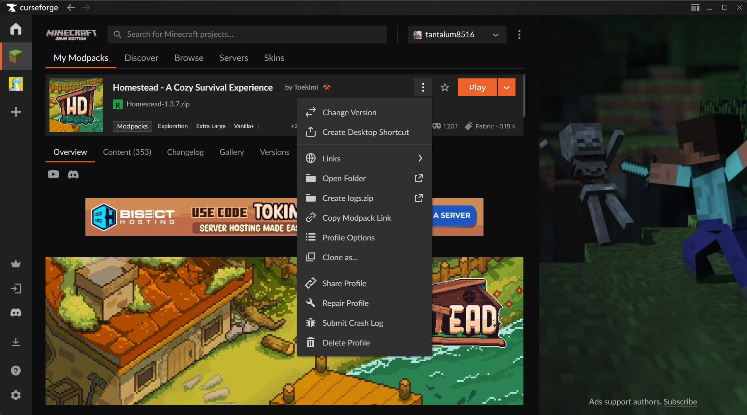Viewport: 747px width, 415px height.
Task: Select Change Version from the menu
Action: [x=364, y=112]
